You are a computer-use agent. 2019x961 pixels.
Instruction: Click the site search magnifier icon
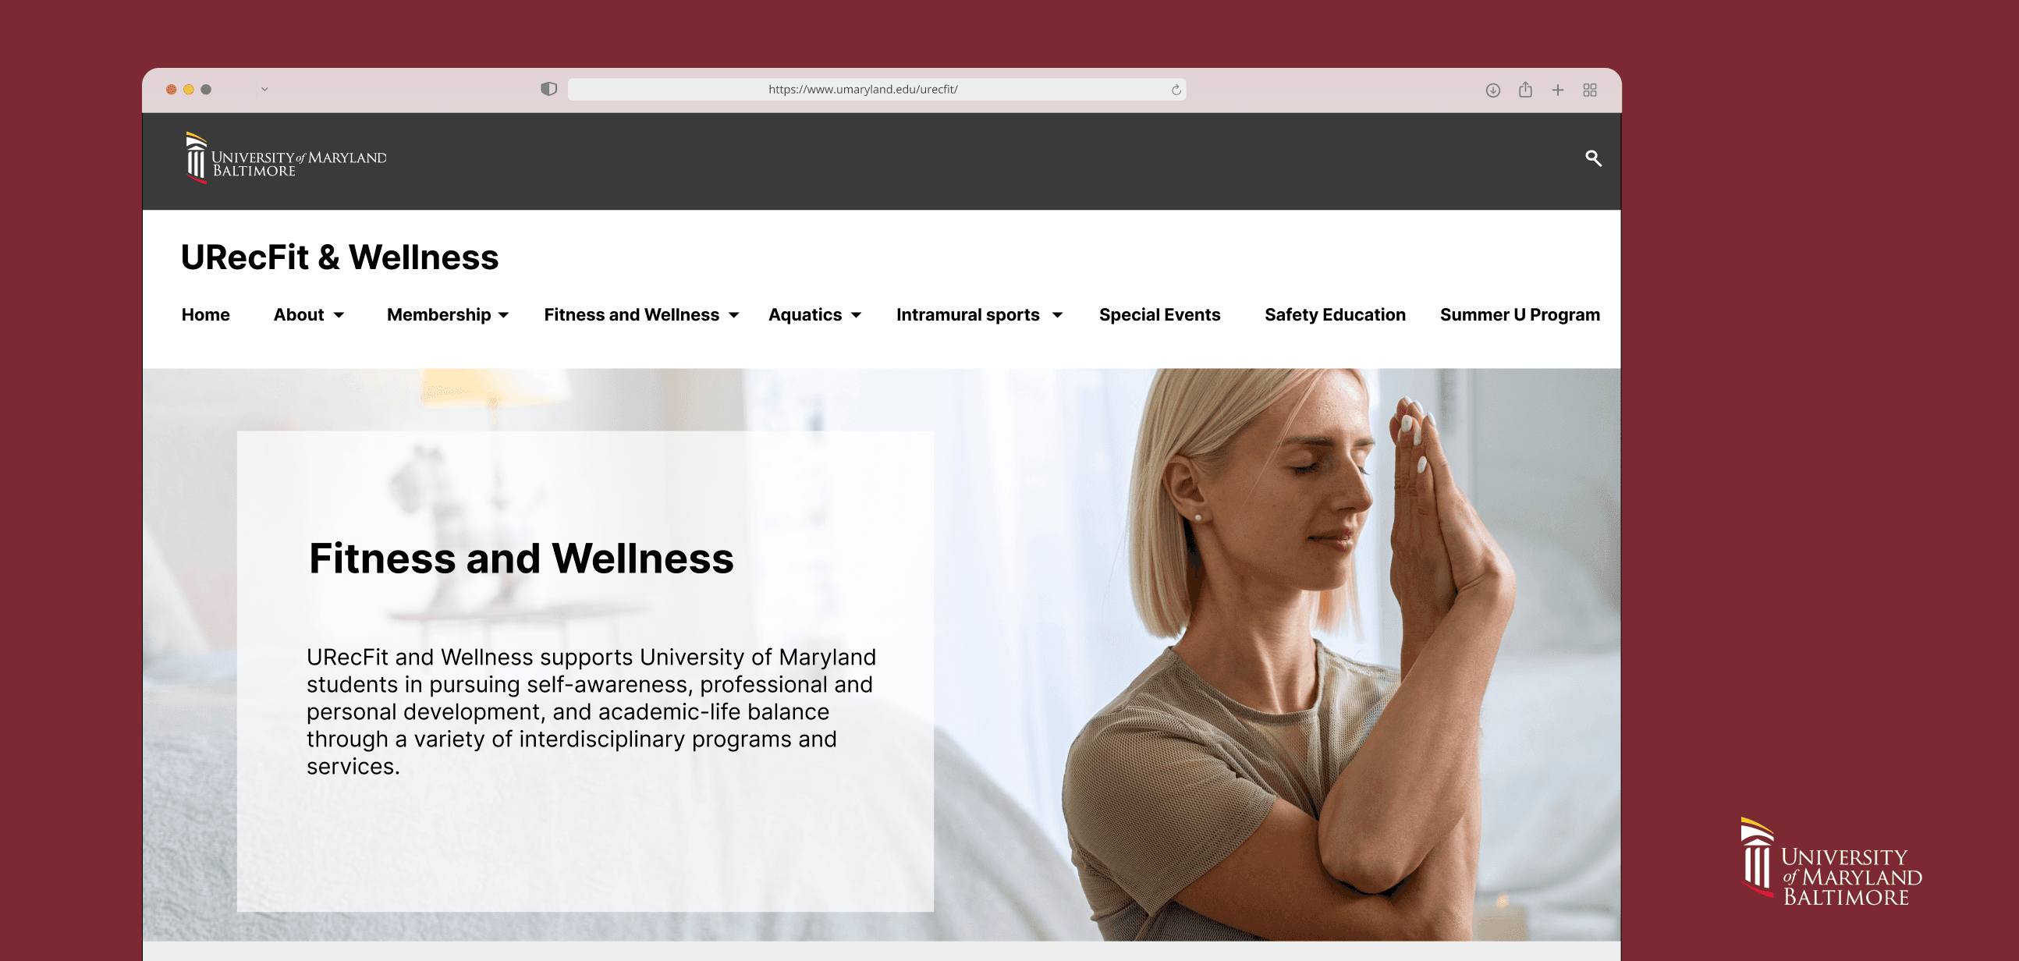coord(1592,158)
